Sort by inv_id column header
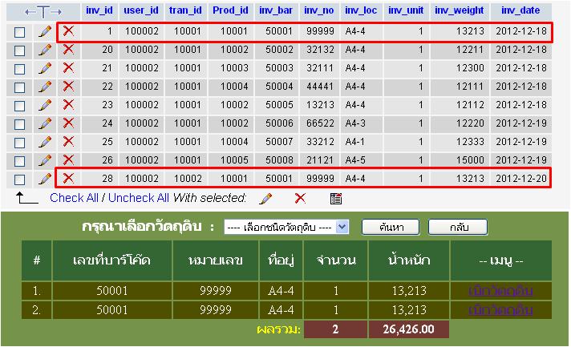 99,10
